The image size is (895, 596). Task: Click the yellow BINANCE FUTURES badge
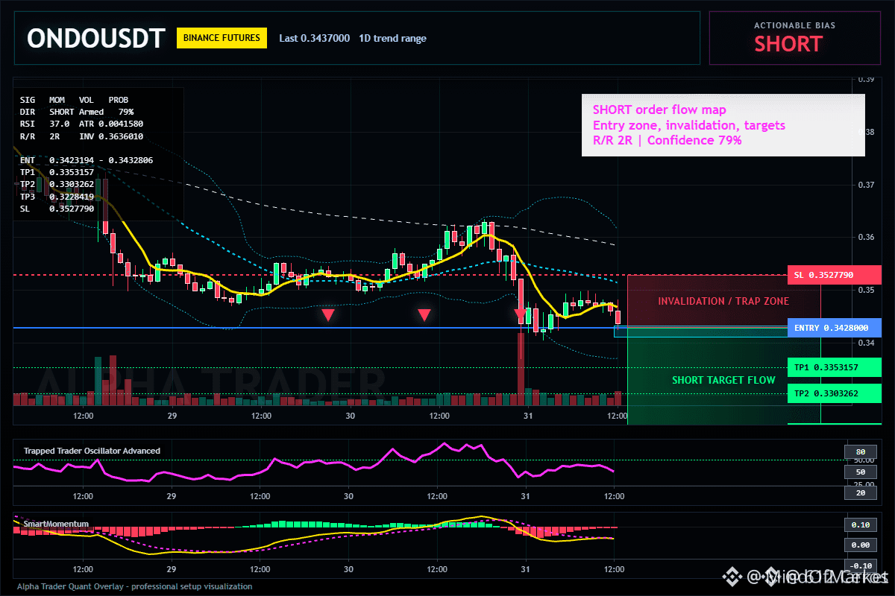(x=222, y=37)
